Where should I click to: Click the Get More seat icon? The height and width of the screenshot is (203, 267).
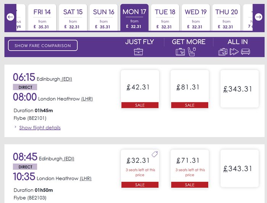pyautogui.click(x=192, y=52)
